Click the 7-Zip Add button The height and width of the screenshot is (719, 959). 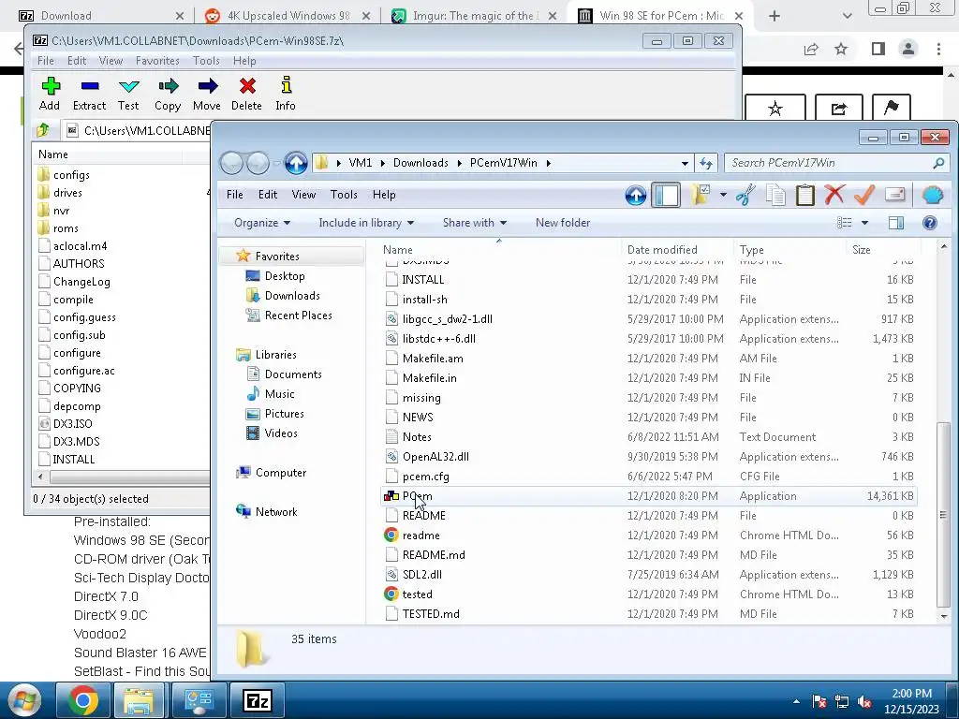[x=50, y=94]
